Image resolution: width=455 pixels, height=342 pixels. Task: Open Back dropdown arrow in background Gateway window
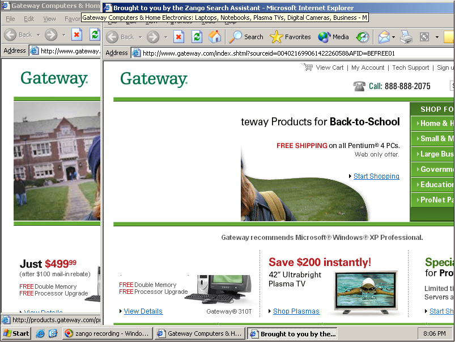point(39,35)
